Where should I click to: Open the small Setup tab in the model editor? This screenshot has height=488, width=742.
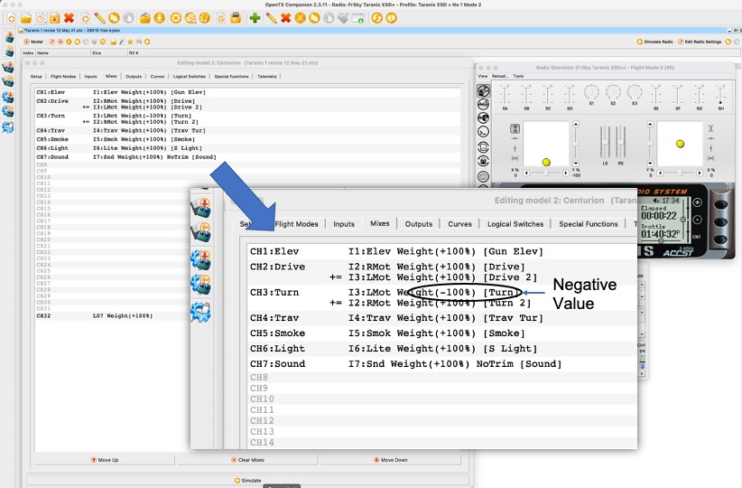36,76
